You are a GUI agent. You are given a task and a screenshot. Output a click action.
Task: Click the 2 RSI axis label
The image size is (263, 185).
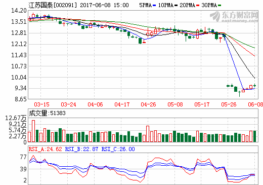[25, 180]
